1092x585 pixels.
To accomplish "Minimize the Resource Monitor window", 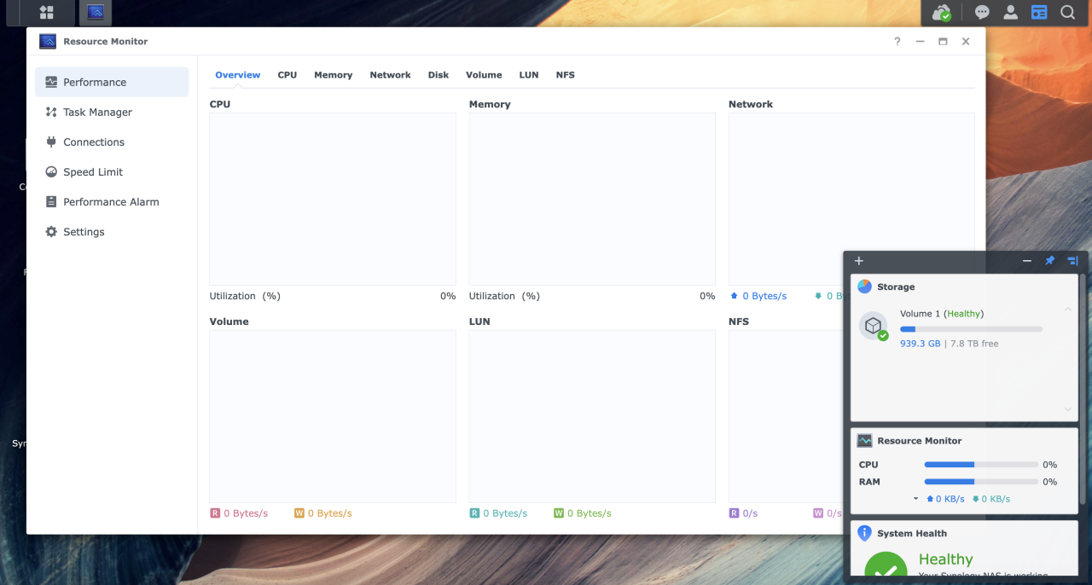I will pos(920,41).
